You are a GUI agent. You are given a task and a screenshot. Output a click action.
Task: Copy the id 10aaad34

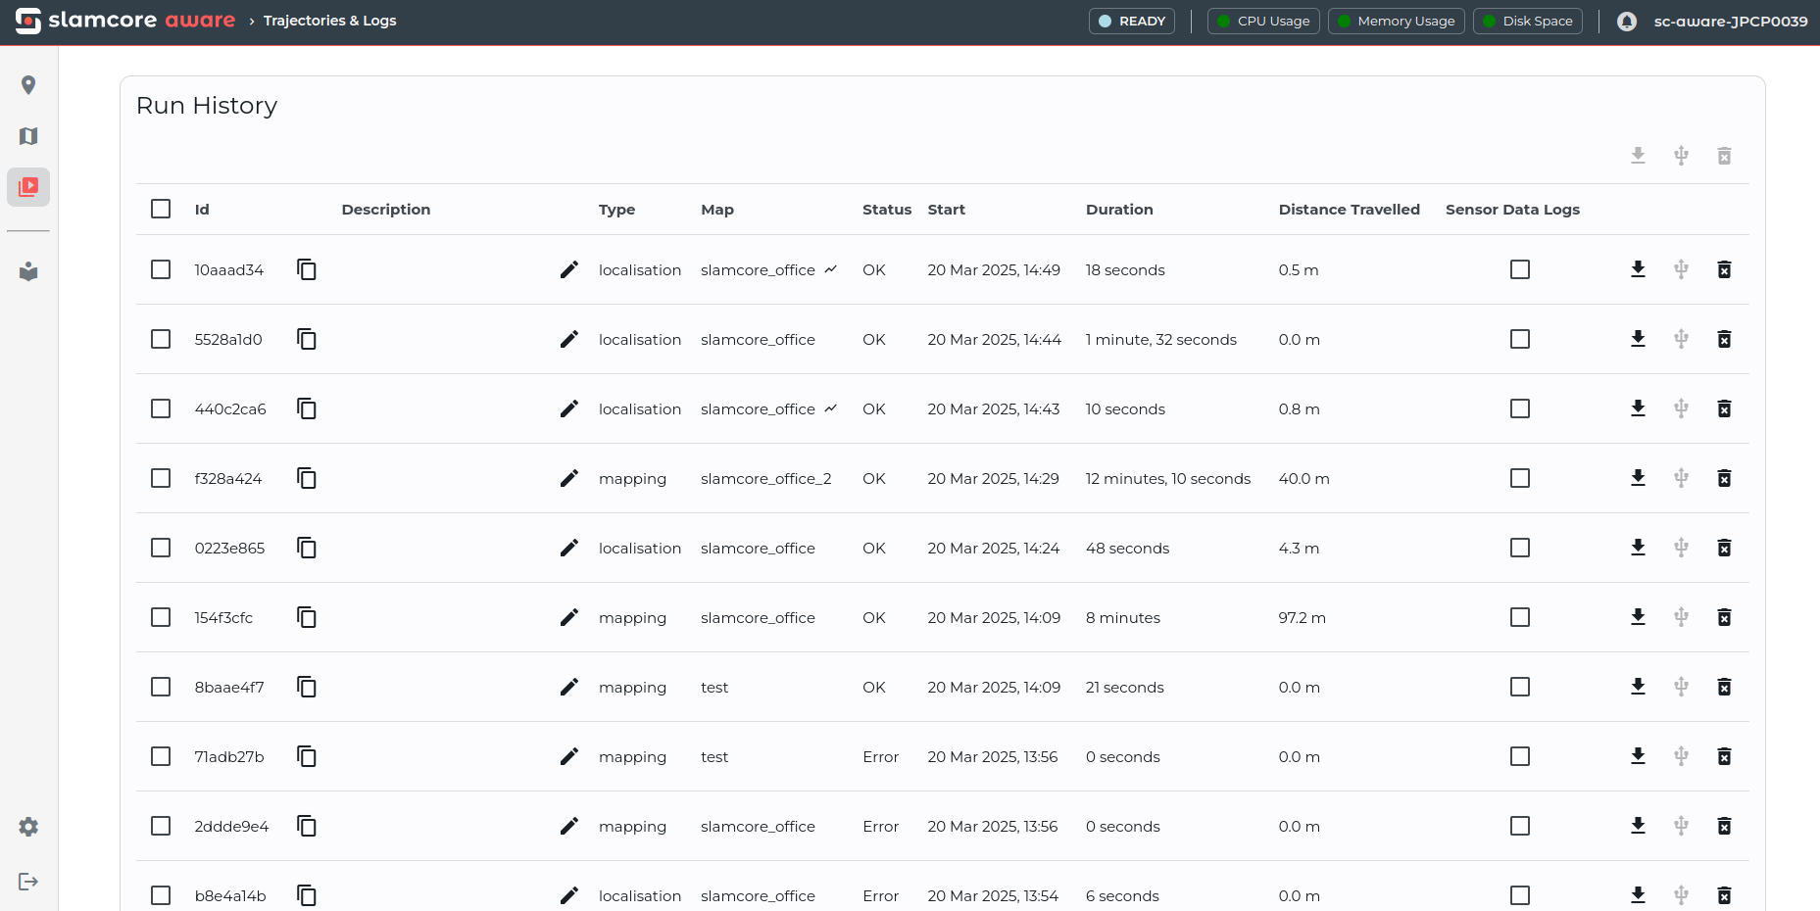(x=307, y=269)
